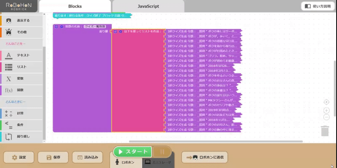Viewport: 337px width, 168px height.
Task: Select the quiz block starting ボクの身長は？
Action: click(x=202, y=86)
